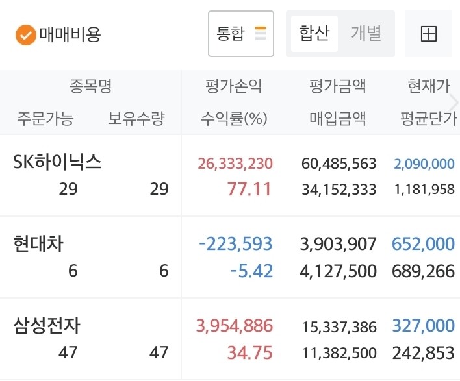460x381 pixels.
Task: Expand more columns with right chevron
Action: (454, 103)
